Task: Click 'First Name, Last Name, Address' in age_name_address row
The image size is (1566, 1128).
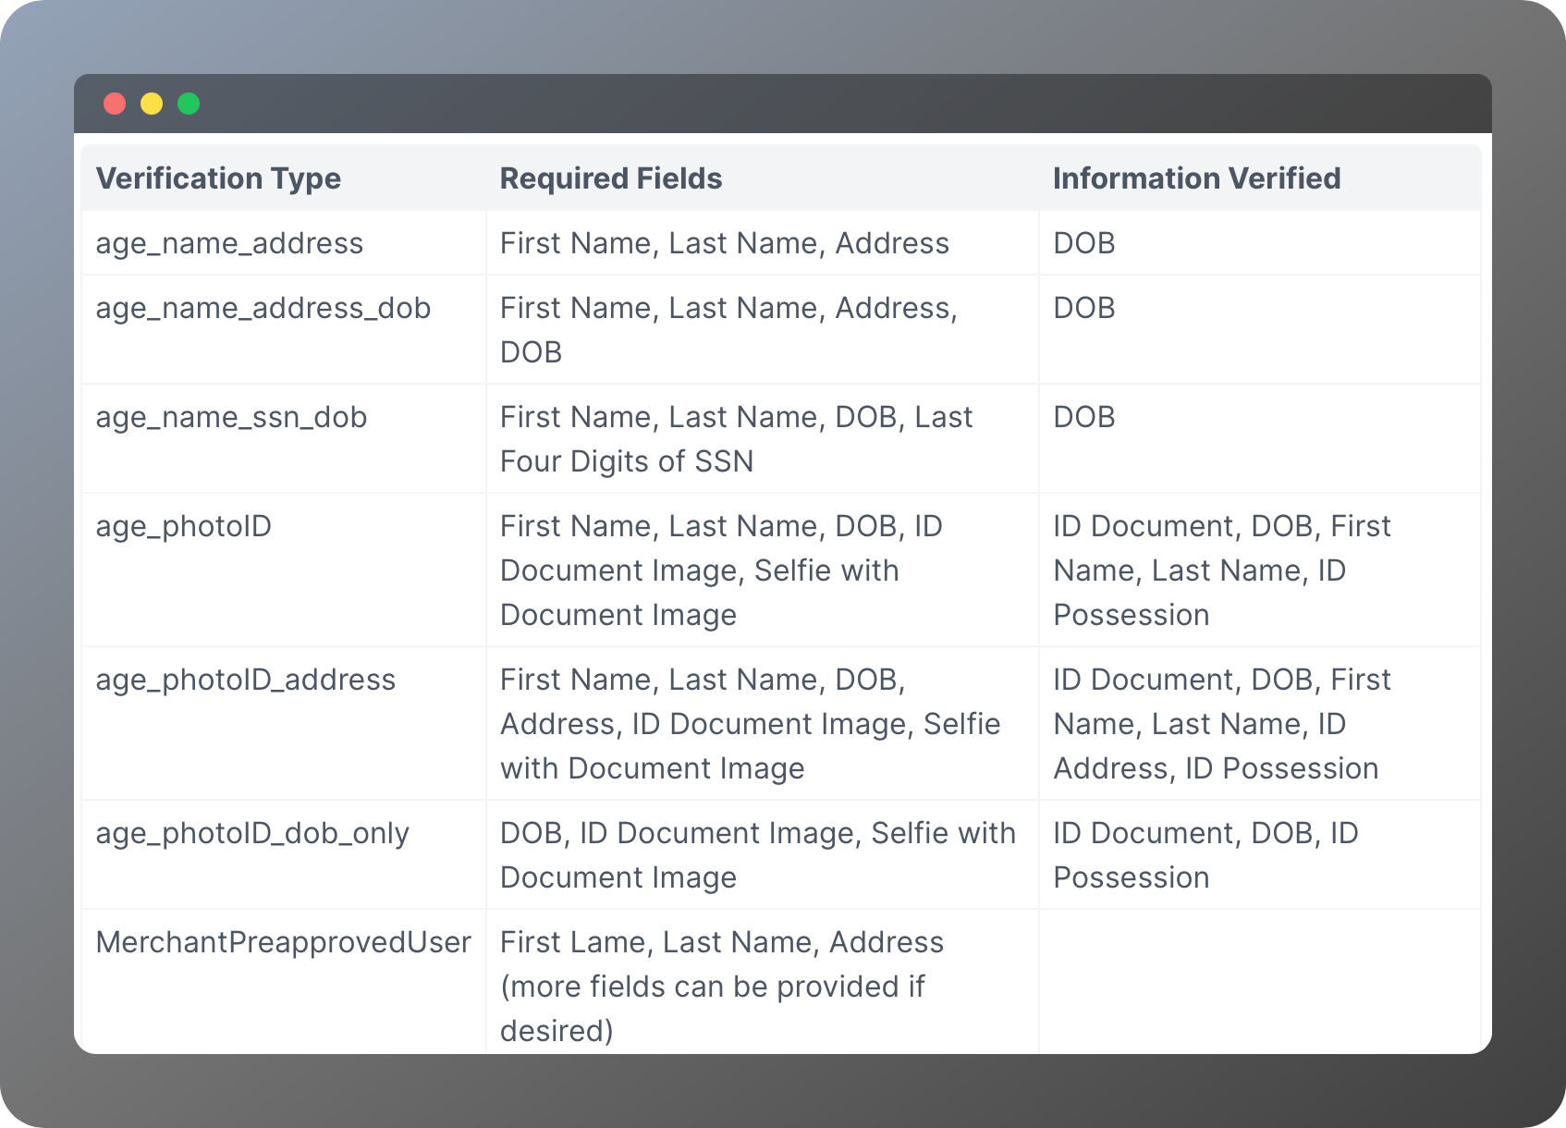Action: click(763, 243)
